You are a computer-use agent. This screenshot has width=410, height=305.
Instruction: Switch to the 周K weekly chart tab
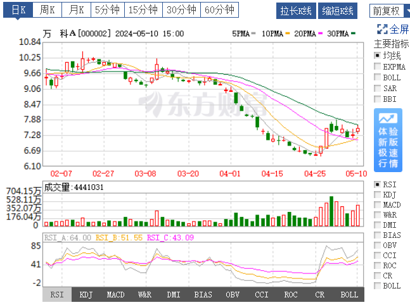pos(47,10)
